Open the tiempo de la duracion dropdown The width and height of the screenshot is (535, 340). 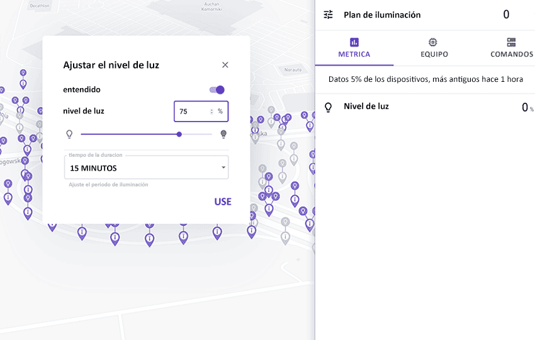coord(147,167)
